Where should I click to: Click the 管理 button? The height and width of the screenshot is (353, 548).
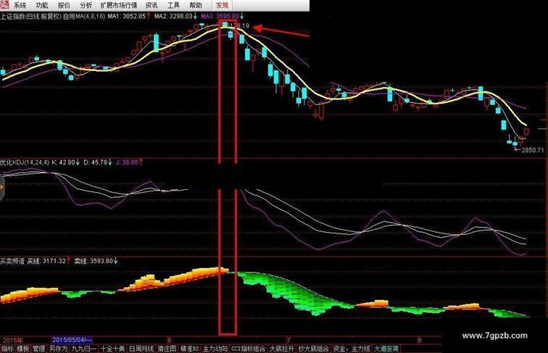[39, 349]
